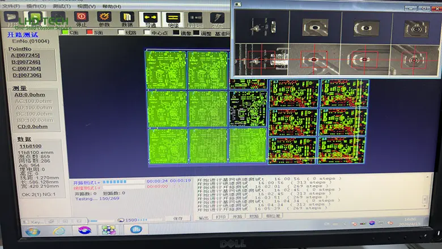
Task: Click the camera window title icon
Action: pyautogui.click(x=237, y=4)
